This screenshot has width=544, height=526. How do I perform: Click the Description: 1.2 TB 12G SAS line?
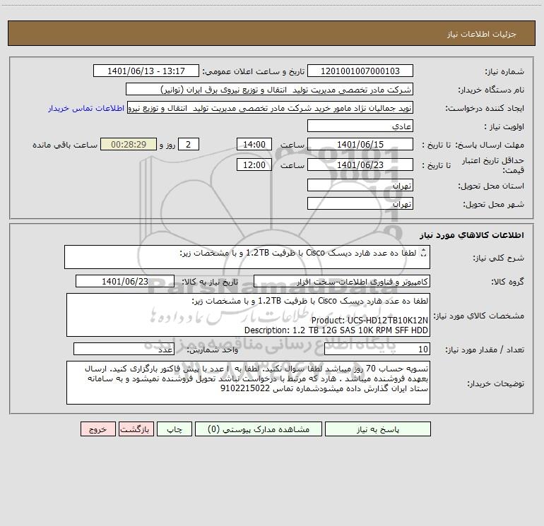click(336, 330)
